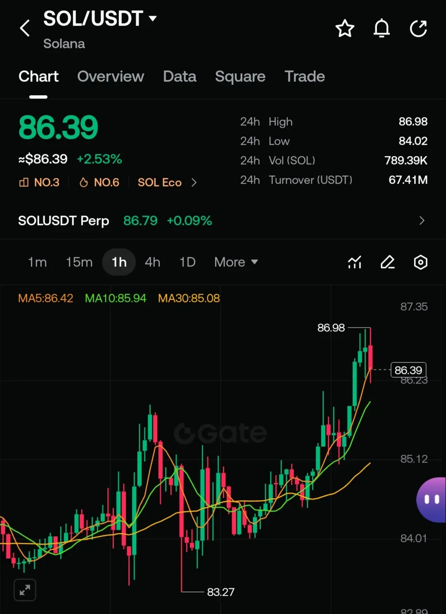Open the SOL/USDT pair selector dropdown
The image size is (446, 614).
tap(100, 19)
